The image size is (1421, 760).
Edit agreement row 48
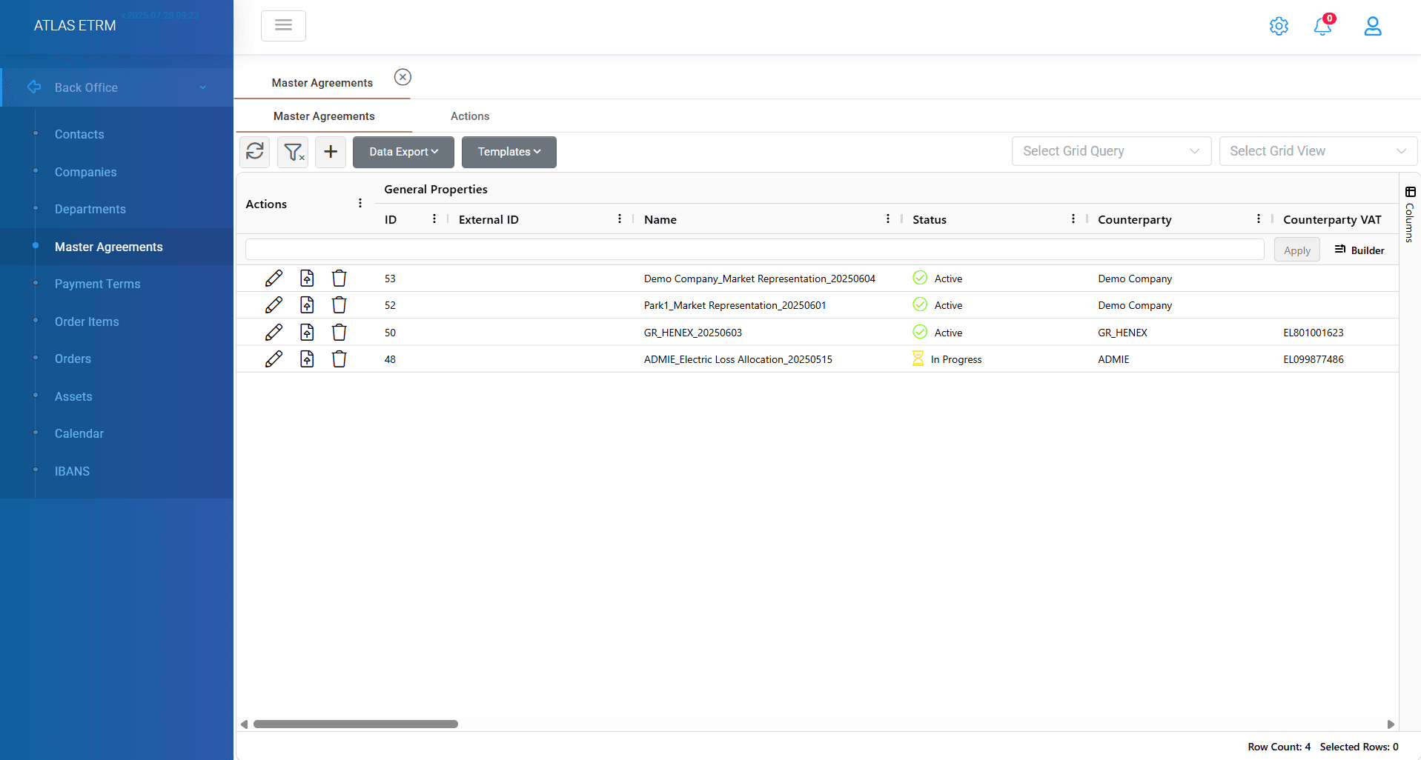click(274, 359)
